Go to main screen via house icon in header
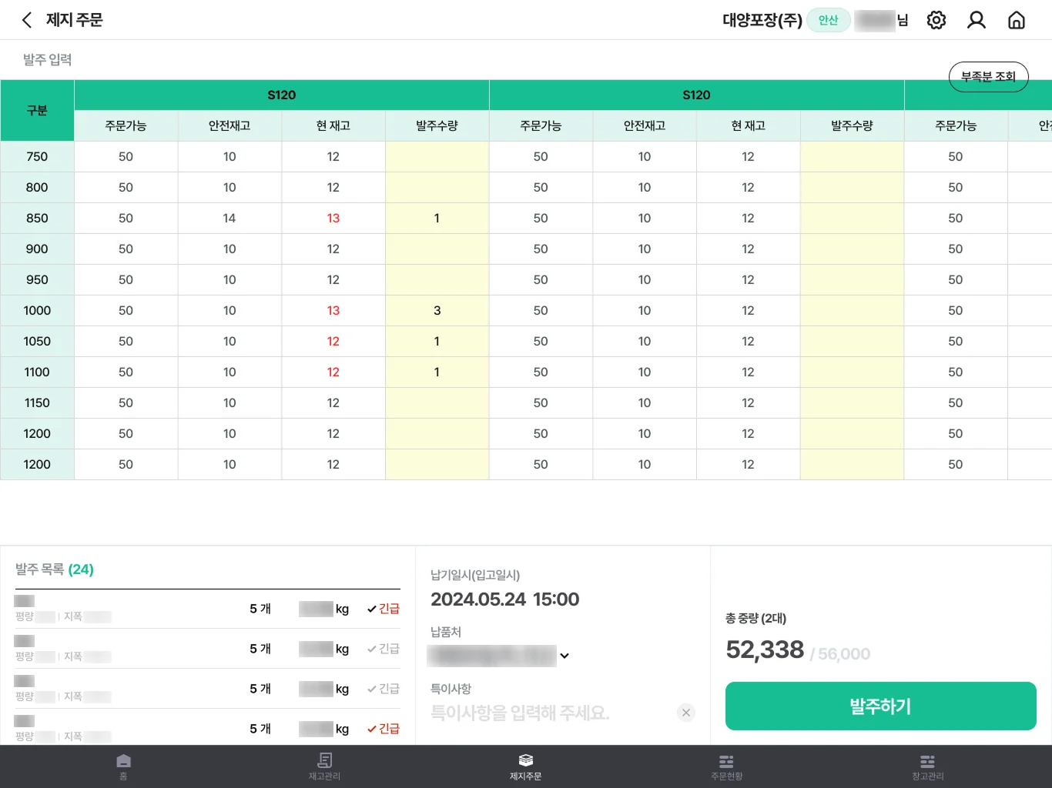 (x=1017, y=20)
